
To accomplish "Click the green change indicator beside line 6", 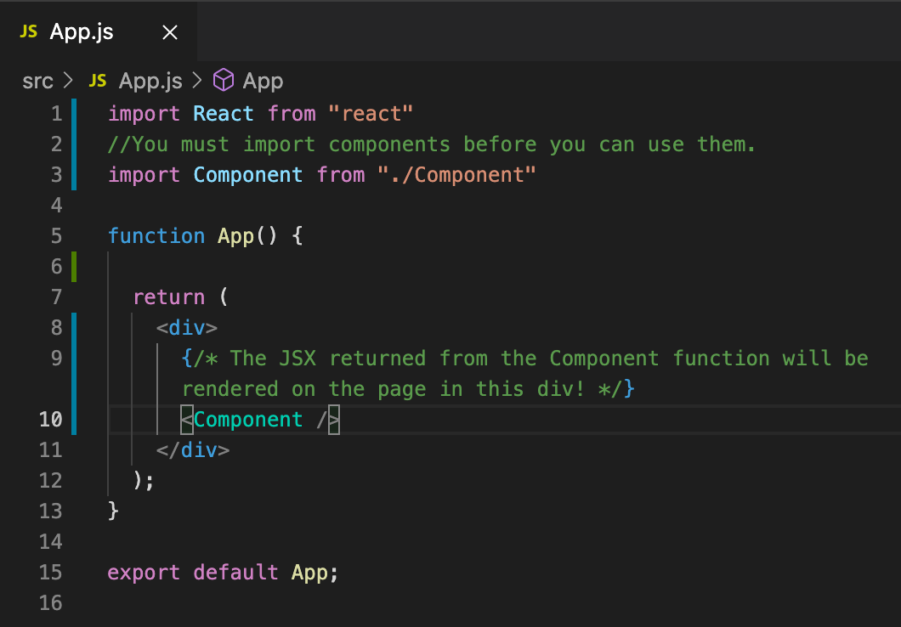I will [73, 266].
